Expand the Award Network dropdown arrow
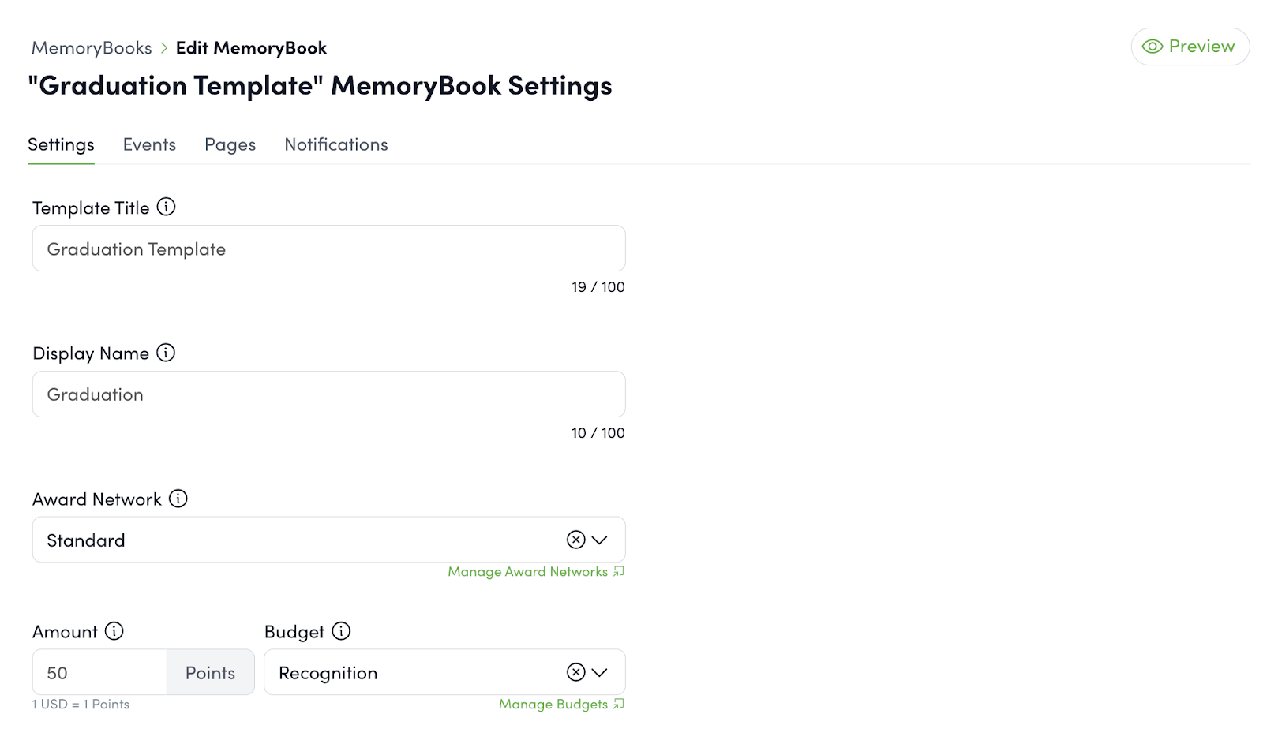1263x755 pixels. (x=600, y=540)
